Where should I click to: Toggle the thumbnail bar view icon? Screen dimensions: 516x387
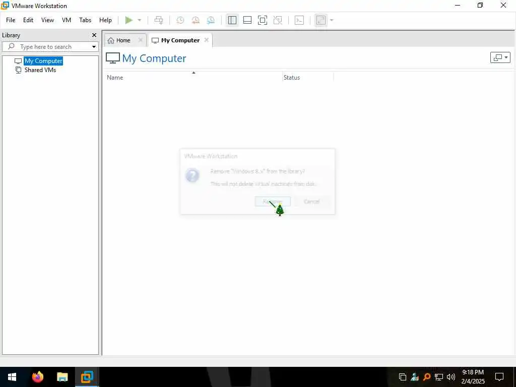[247, 20]
